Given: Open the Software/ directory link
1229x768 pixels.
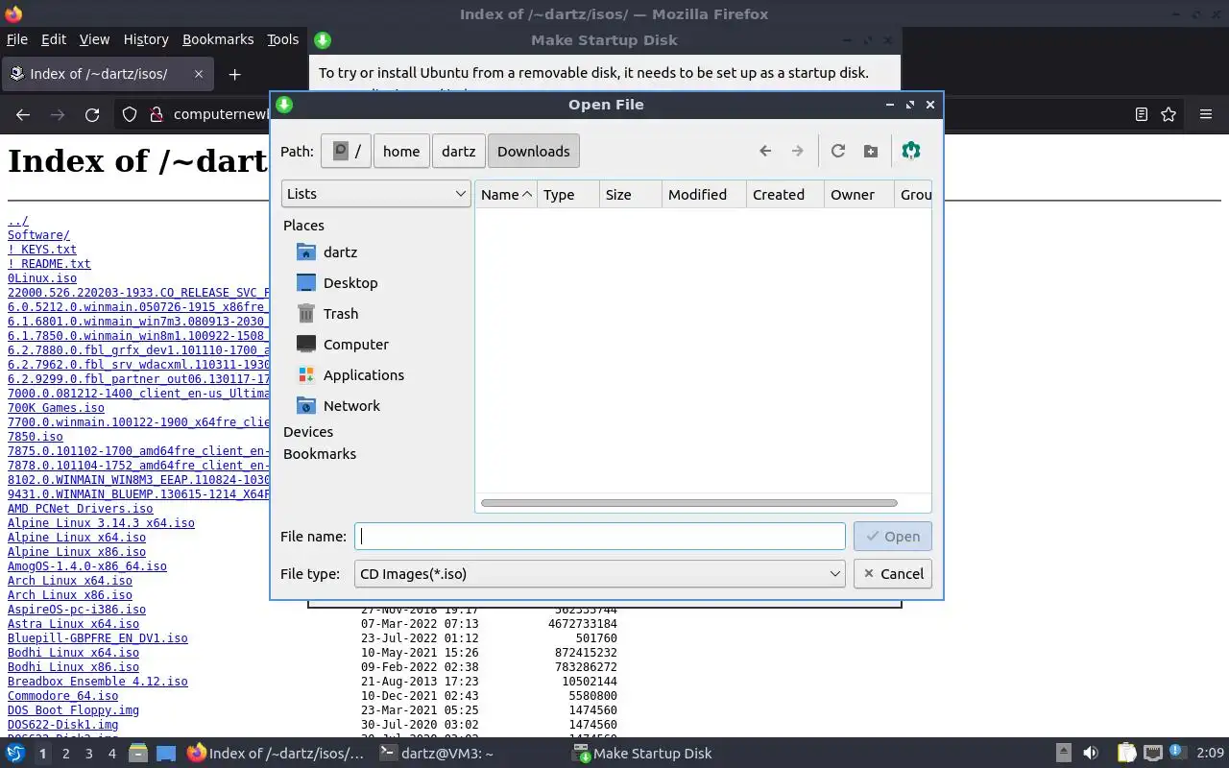Looking at the screenshot, I should (38, 235).
